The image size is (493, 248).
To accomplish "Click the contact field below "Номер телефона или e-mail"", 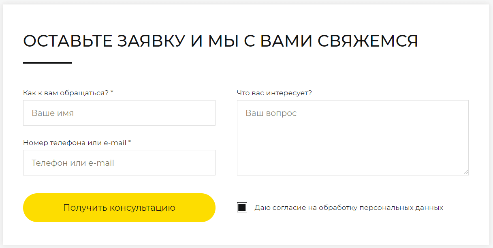I will [119, 162].
